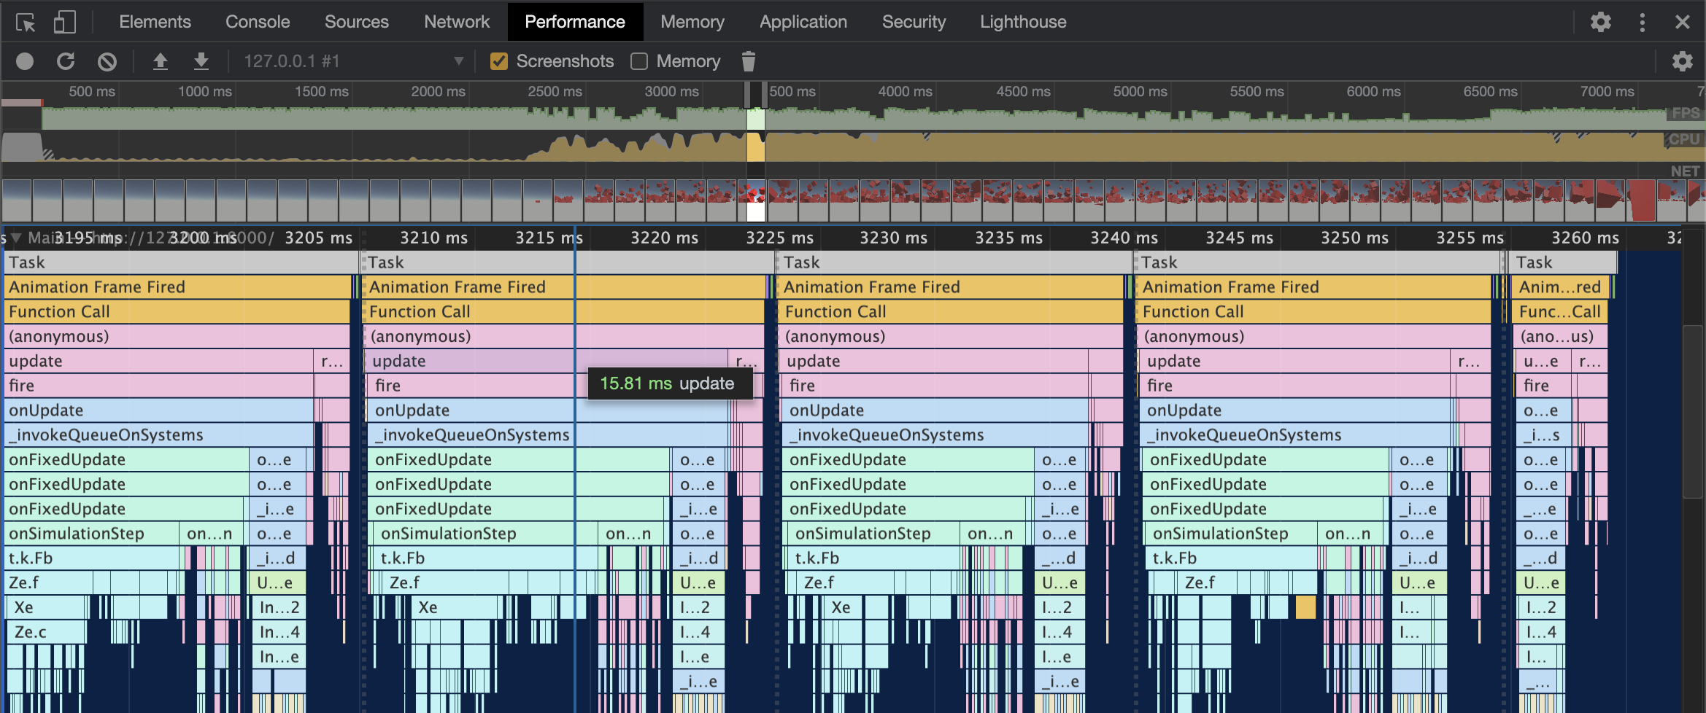Enable the Memory checkbox

click(639, 61)
